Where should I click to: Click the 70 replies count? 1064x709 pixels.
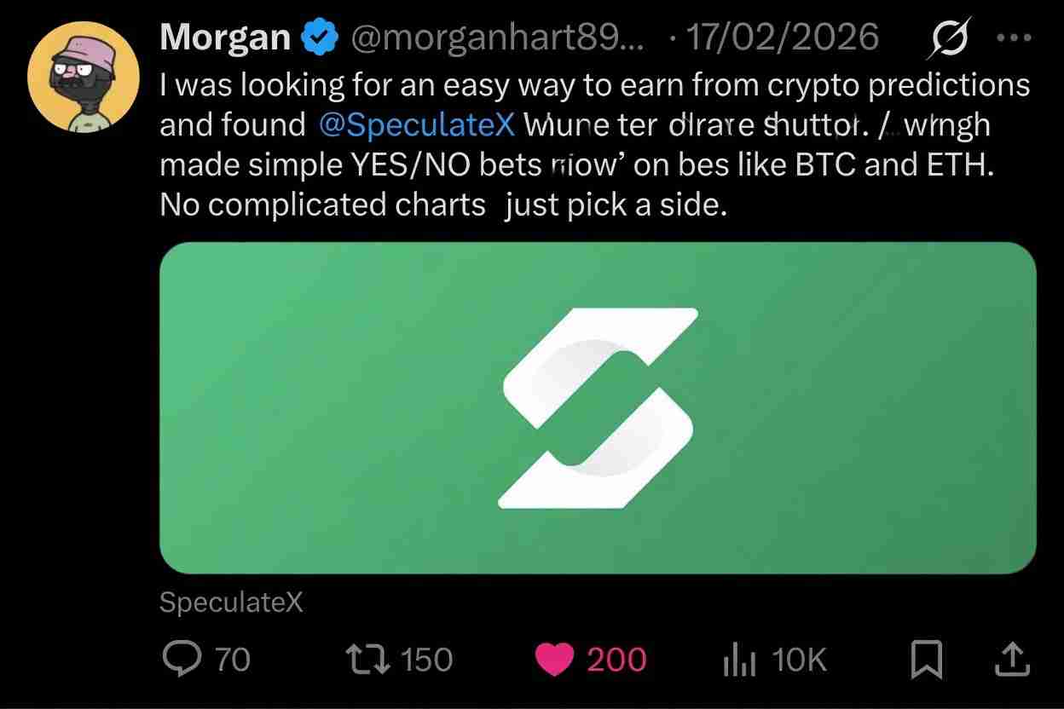click(x=232, y=660)
